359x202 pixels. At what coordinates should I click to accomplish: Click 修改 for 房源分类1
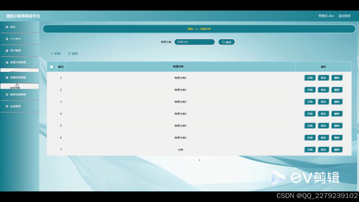pyautogui.click(x=323, y=78)
